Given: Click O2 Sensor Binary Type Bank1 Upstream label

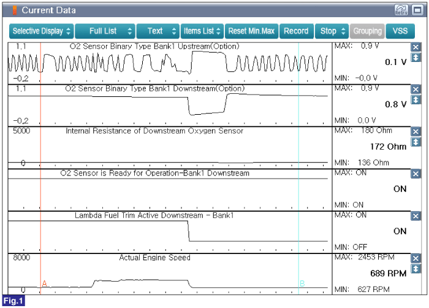Looking at the screenshot, I should (154, 46).
